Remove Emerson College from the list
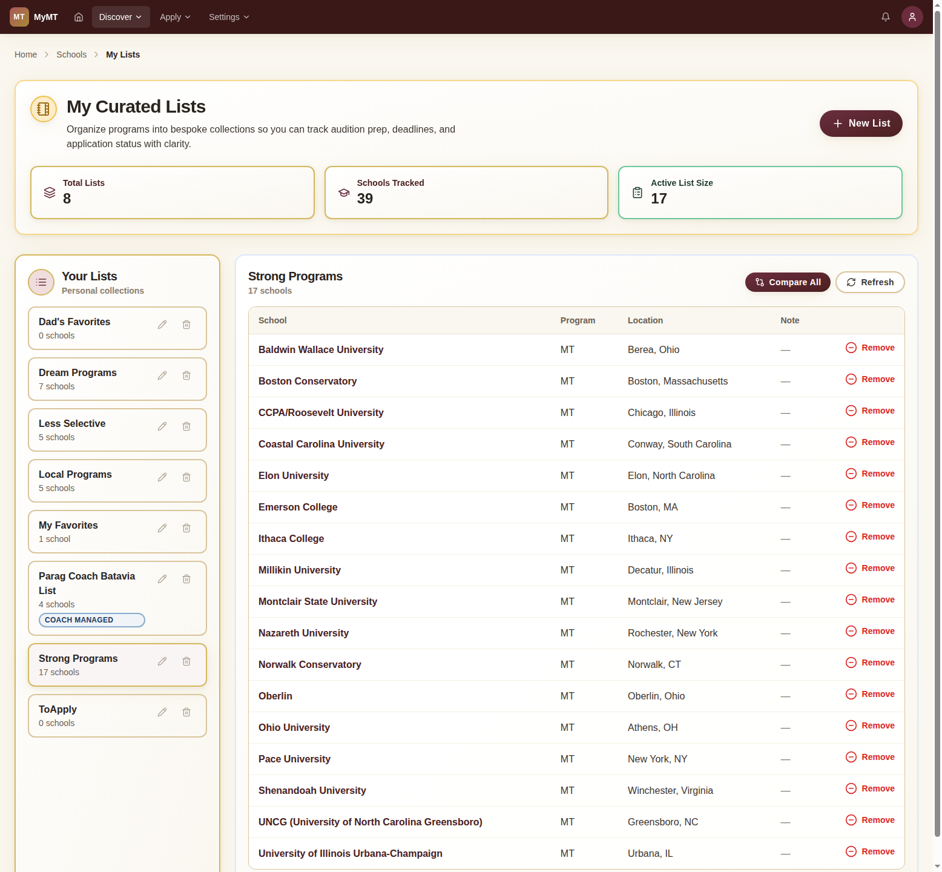The height and width of the screenshot is (872, 942). point(870,505)
